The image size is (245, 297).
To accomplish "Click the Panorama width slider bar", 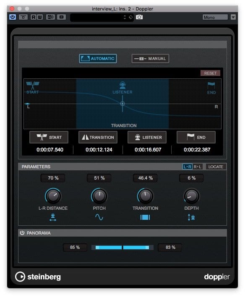I will [122, 247].
